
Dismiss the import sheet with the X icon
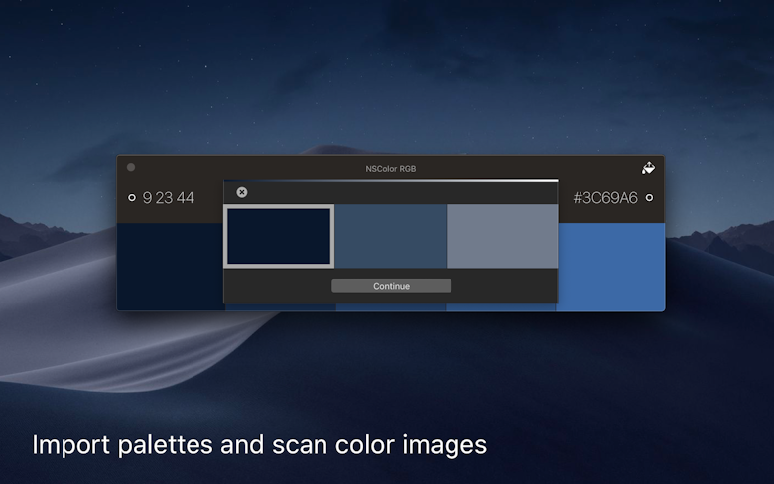click(242, 192)
